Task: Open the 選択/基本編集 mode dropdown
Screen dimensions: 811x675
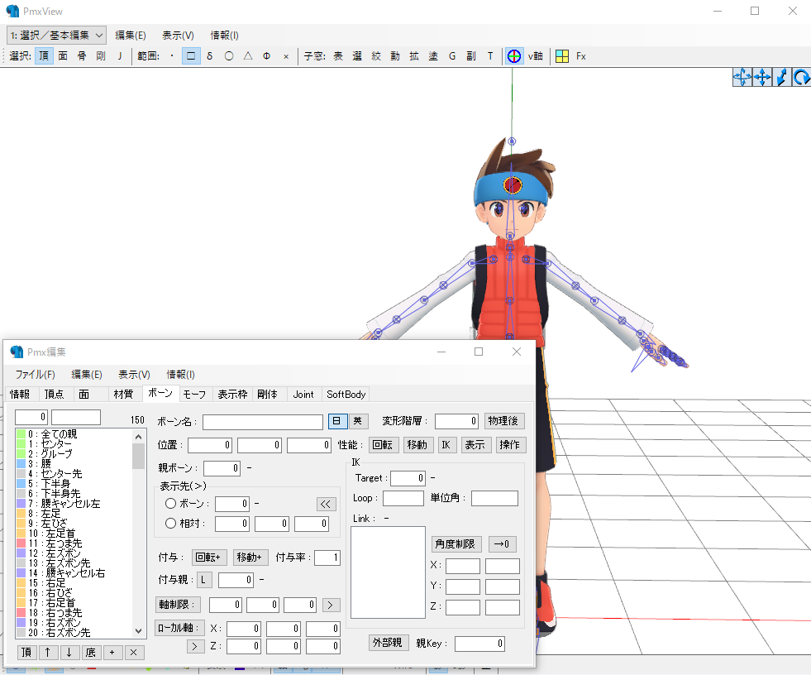Action: click(x=57, y=36)
